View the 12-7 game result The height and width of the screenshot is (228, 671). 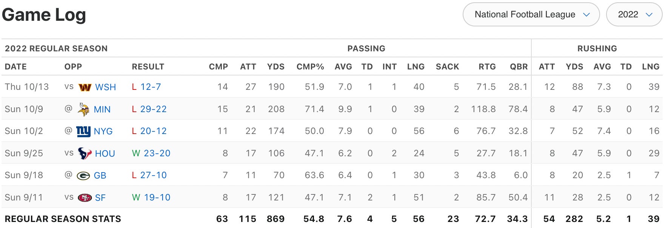(151, 87)
